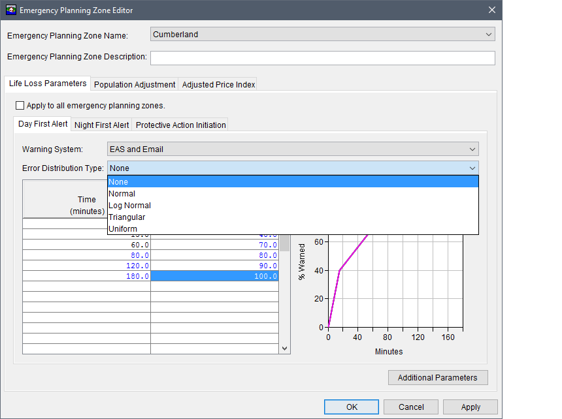Choose Log Normal distribution option
The height and width of the screenshot is (419, 562).
[x=129, y=206]
